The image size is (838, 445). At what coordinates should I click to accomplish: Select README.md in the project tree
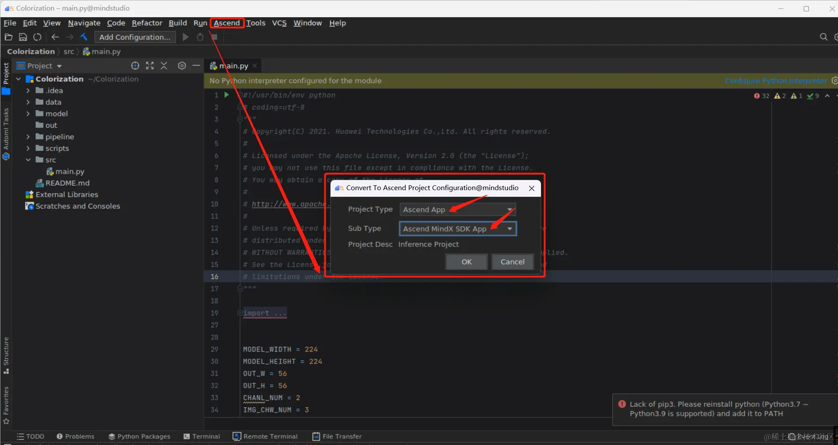(62, 183)
